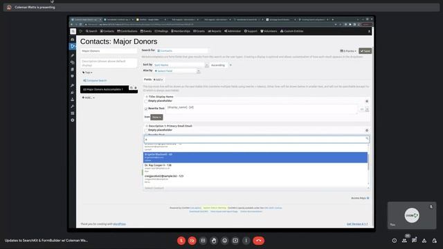The width and height of the screenshot is (443, 249).
Task: Select the Dr. Ray Cooper II result
Action: (255, 168)
